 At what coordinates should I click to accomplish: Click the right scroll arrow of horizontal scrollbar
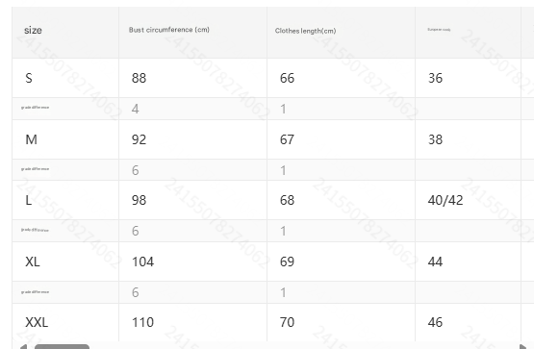(523, 347)
